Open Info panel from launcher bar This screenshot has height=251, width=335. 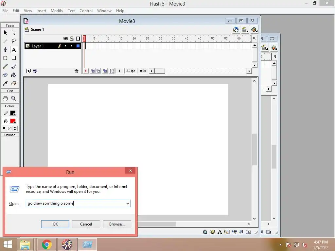coord(205,232)
